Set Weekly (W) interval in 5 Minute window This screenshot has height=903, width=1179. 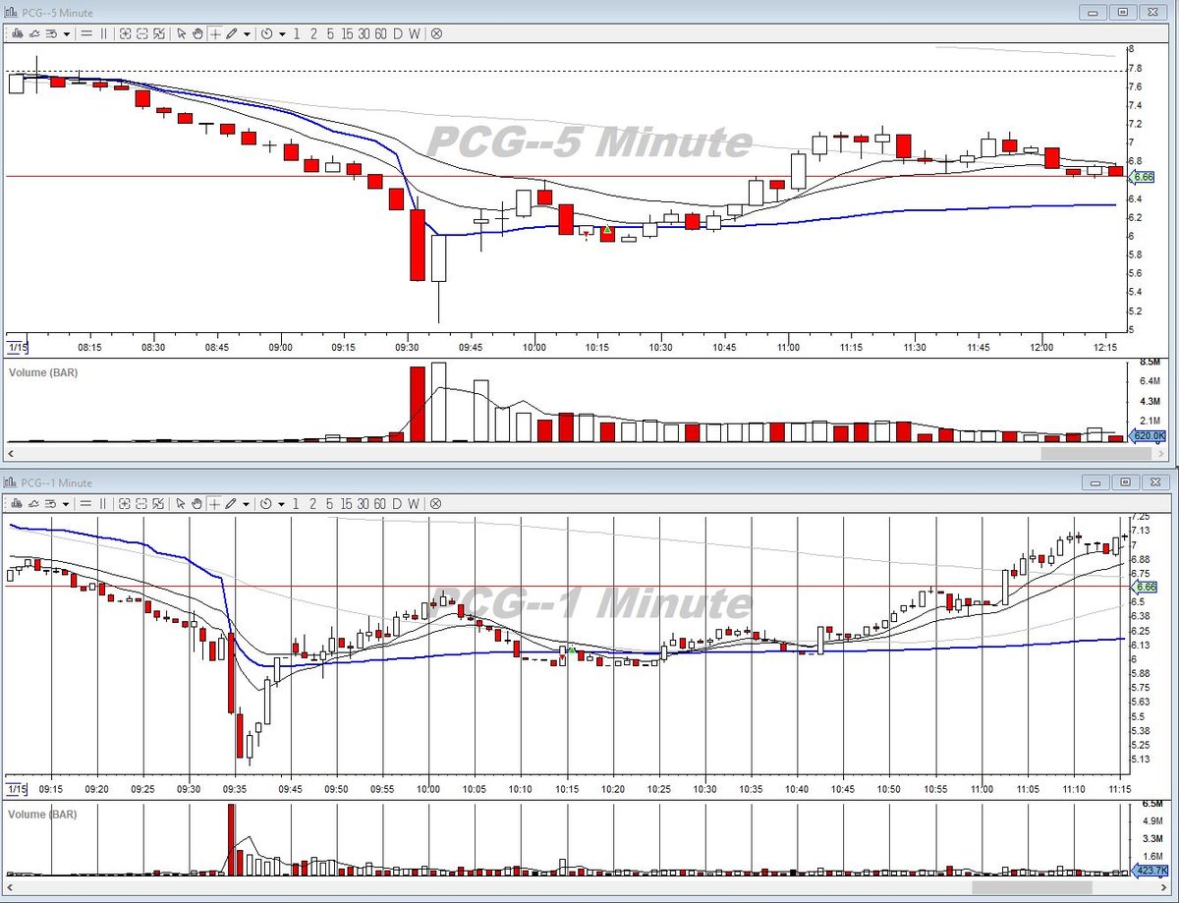415,33
